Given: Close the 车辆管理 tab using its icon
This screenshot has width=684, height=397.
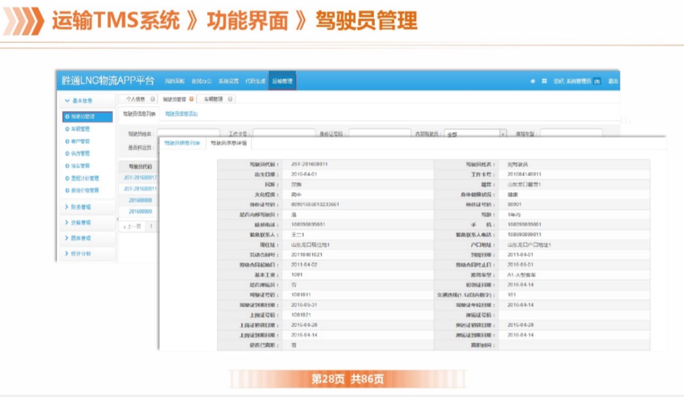Looking at the screenshot, I should [x=230, y=100].
